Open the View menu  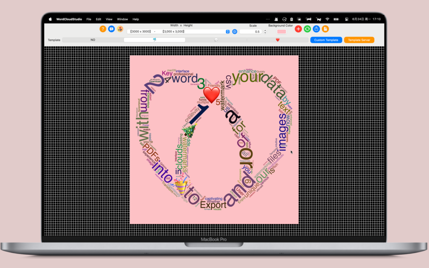tap(109, 19)
